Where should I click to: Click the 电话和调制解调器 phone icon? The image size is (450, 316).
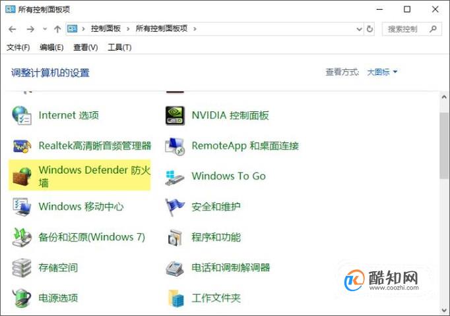pyautogui.click(x=175, y=269)
